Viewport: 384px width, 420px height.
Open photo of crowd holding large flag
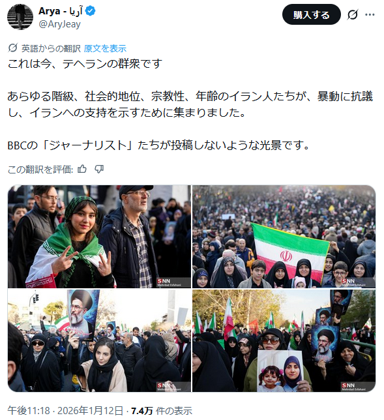point(284,237)
